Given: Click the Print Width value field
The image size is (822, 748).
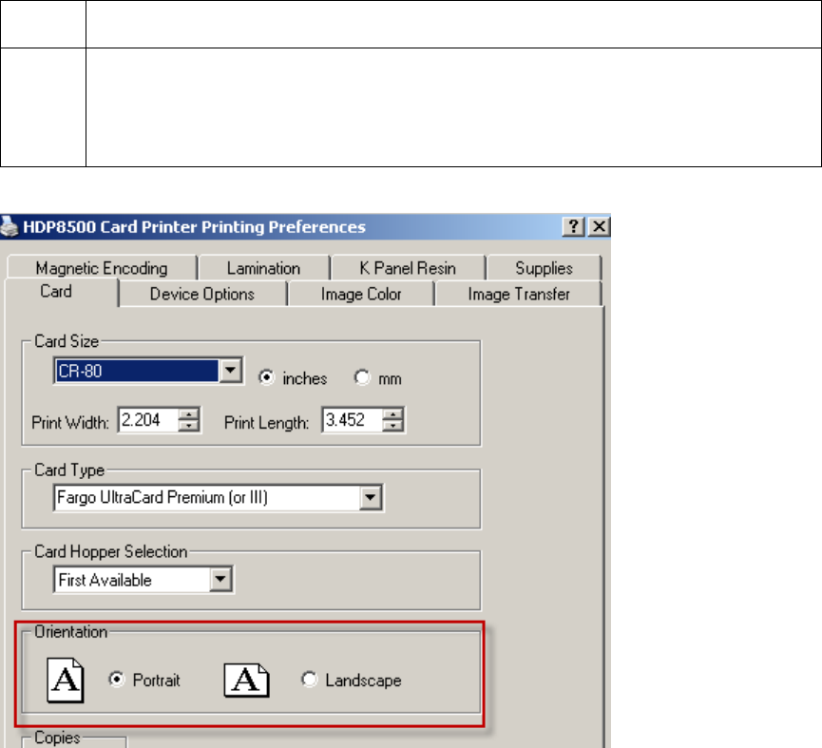Looking at the screenshot, I should [149, 420].
